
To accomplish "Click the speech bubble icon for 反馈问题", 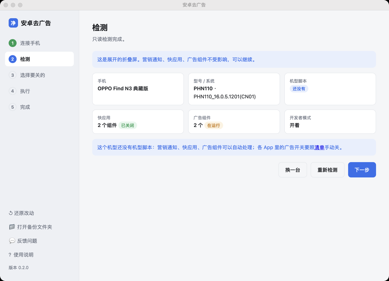I will 12,241.
